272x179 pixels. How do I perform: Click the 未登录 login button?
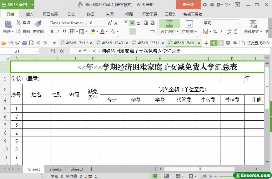click(x=188, y=5)
